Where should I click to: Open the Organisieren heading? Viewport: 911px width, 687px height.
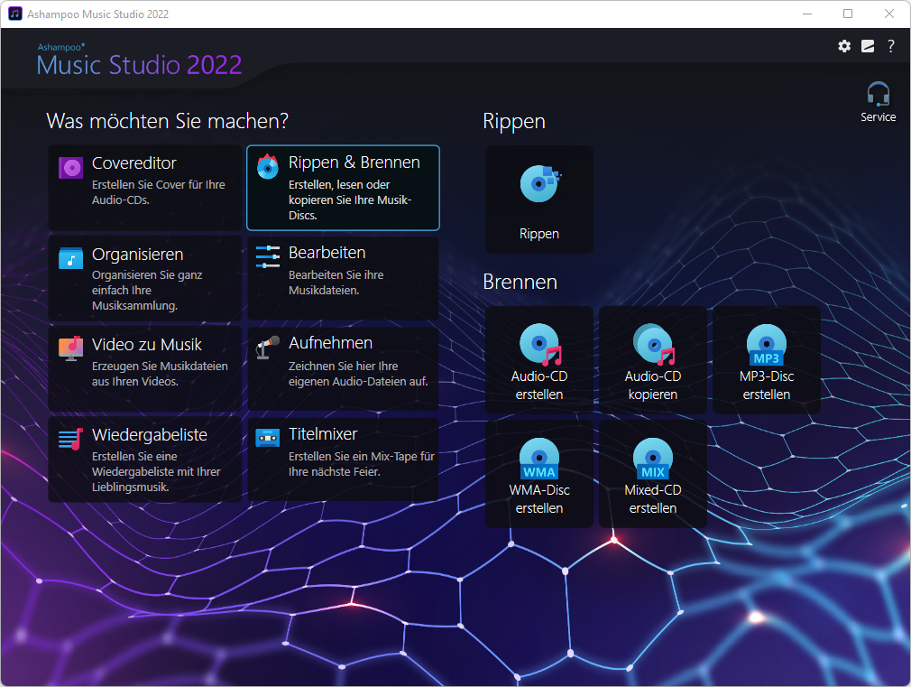pos(138,255)
